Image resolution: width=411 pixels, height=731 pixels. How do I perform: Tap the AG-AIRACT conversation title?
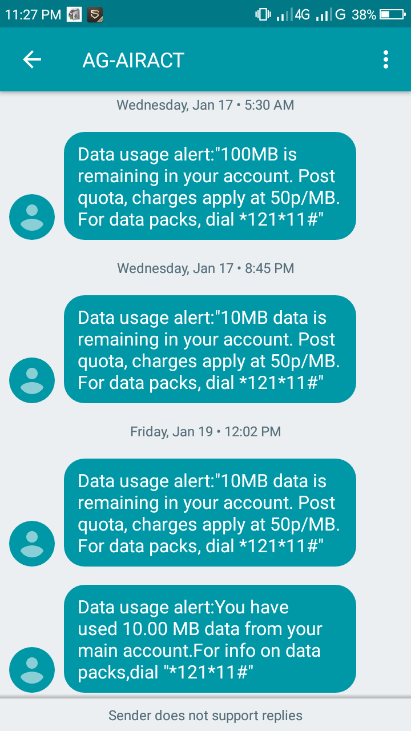(x=134, y=60)
